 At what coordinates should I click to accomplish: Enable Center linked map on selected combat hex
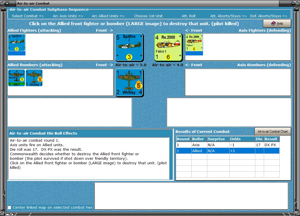tap(9, 208)
